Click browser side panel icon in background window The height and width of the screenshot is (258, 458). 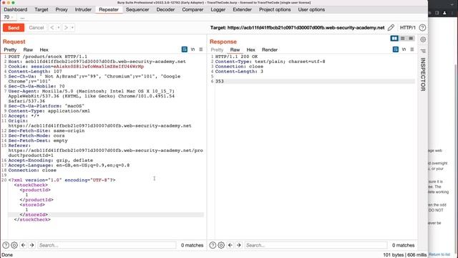[x=437, y=13]
